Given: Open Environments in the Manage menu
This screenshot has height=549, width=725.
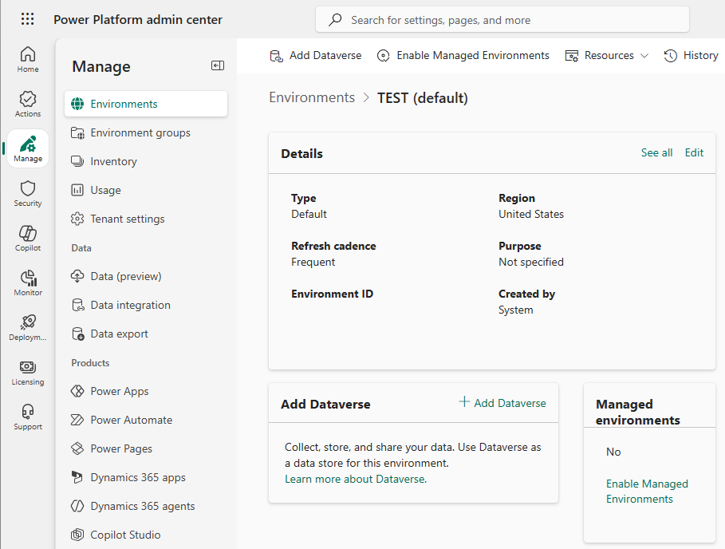Looking at the screenshot, I should point(146,104).
